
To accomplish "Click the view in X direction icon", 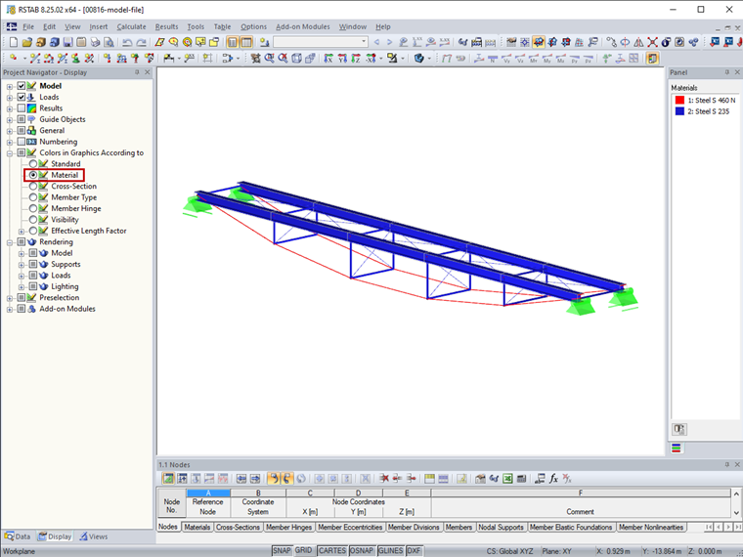I will click(x=328, y=59).
